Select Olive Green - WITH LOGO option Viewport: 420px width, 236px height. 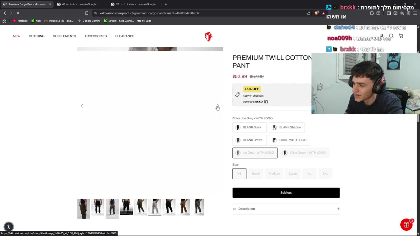pos(304,153)
